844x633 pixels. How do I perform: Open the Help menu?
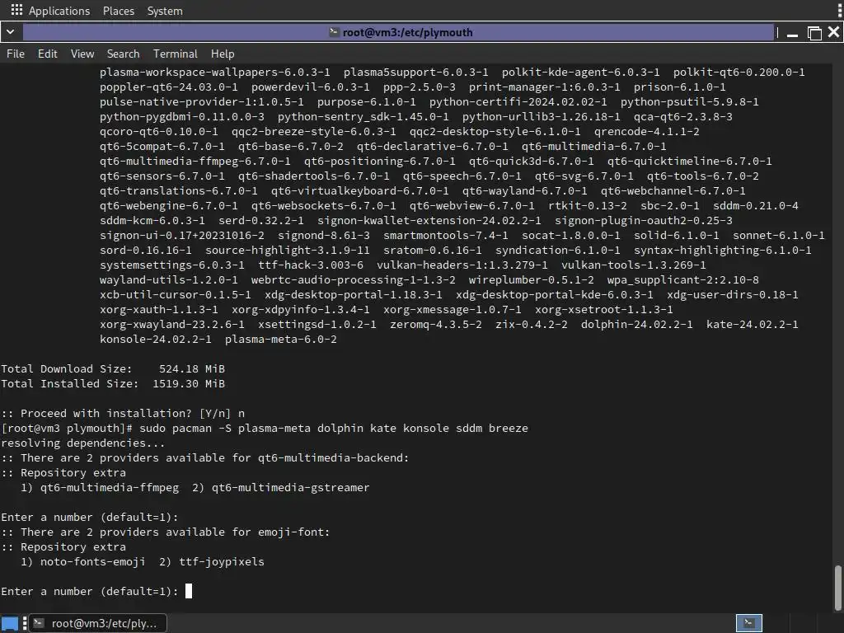pos(223,54)
